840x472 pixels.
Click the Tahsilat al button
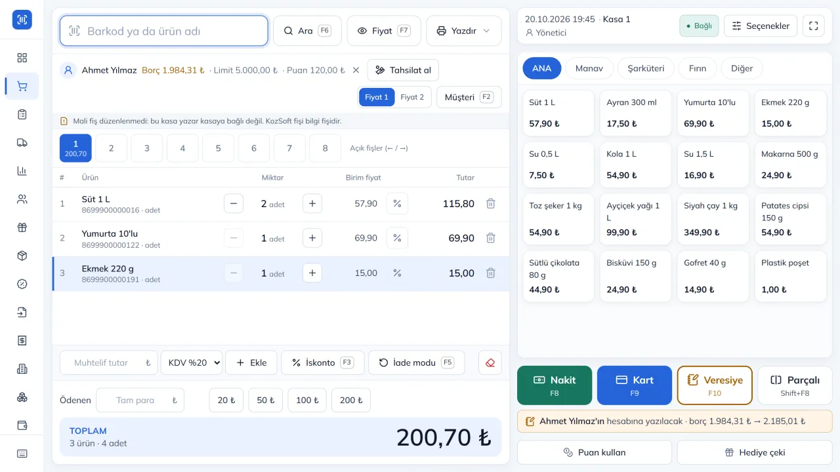coord(403,70)
